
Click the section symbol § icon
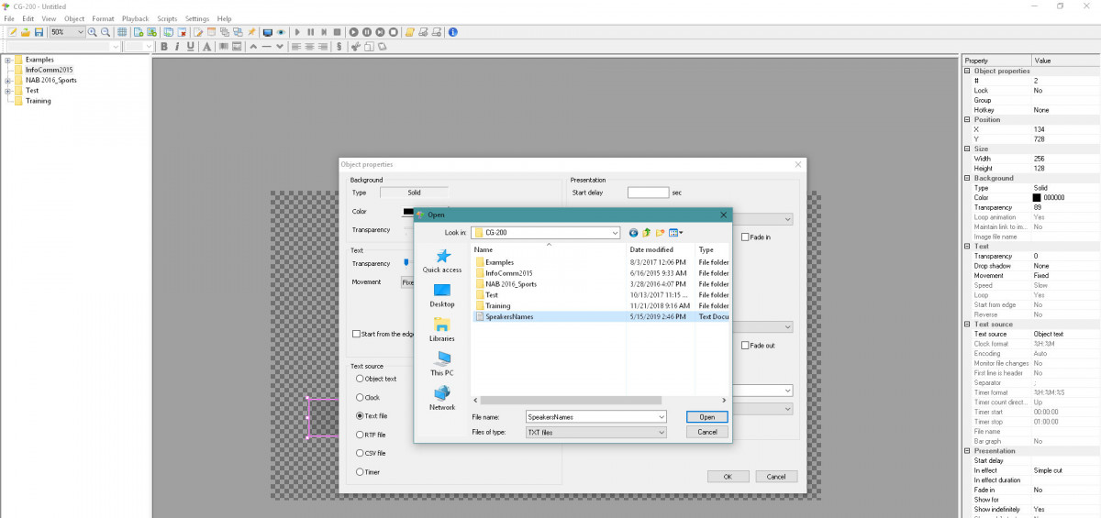pyautogui.click(x=339, y=47)
